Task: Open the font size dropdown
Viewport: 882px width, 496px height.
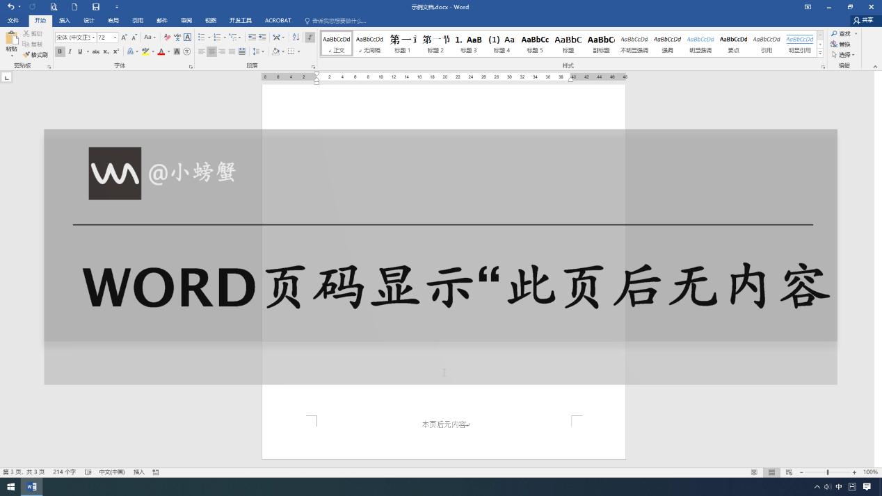Action: [114, 38]
